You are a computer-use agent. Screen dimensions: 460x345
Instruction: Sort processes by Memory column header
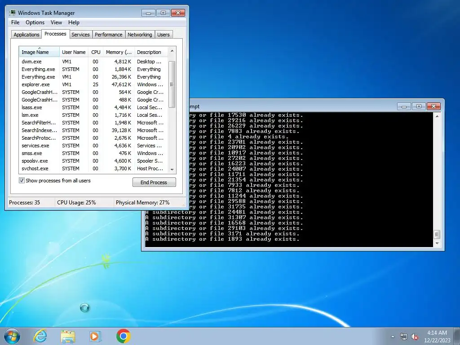tap(119, 52)
